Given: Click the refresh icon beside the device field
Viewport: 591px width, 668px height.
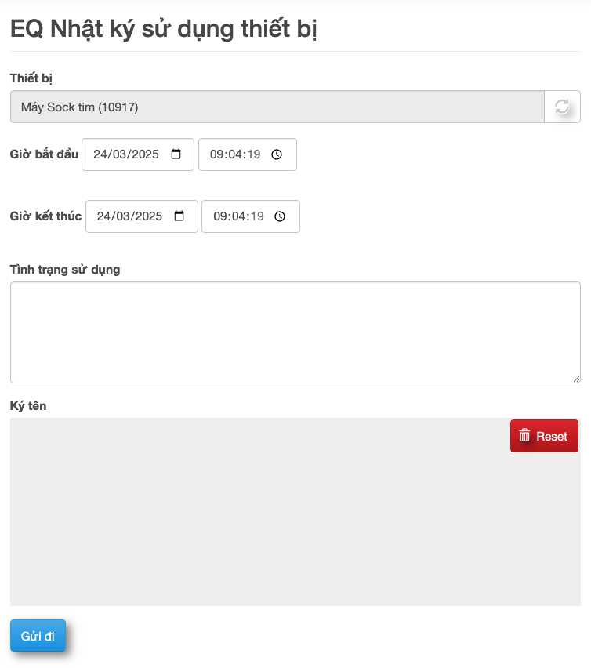Looking at the screenshot, I should [562, 107].
